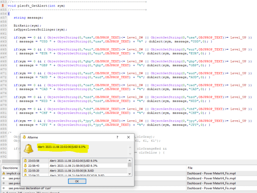Select bell icon of the 22:58:43 alert row
257x193 pixels.
25,165
